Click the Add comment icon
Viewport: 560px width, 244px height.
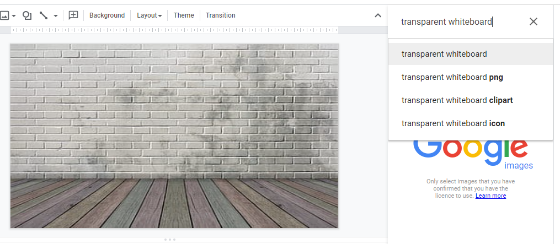[73, 15]
